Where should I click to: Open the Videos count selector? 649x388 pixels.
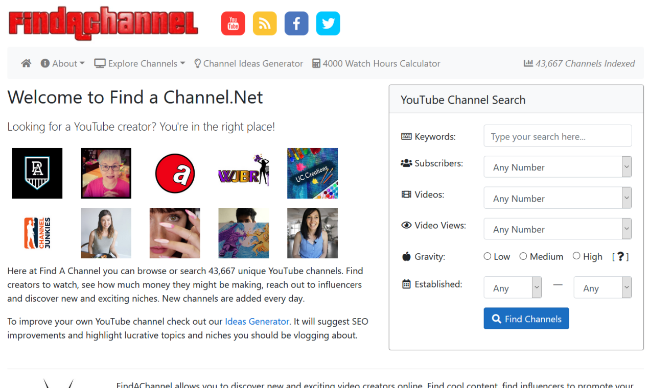558,198
